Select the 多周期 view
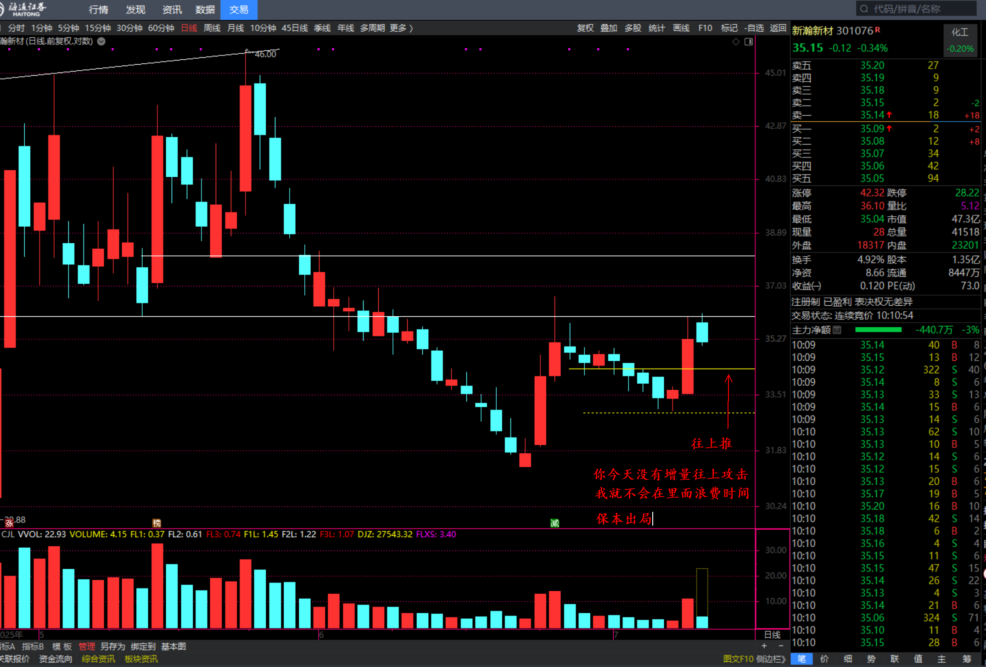986x667 pixels. [x=372, y=28]
